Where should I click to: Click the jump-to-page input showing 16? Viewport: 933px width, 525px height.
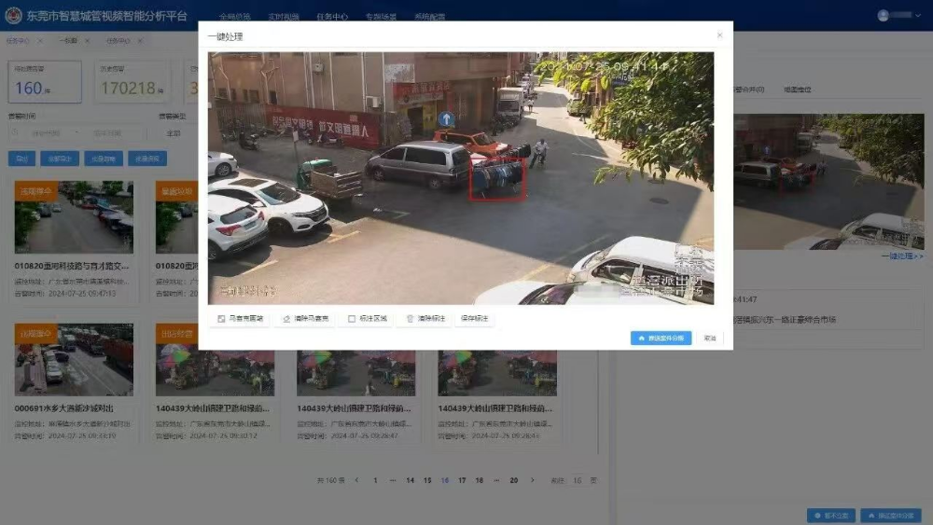tap(578, 480)
